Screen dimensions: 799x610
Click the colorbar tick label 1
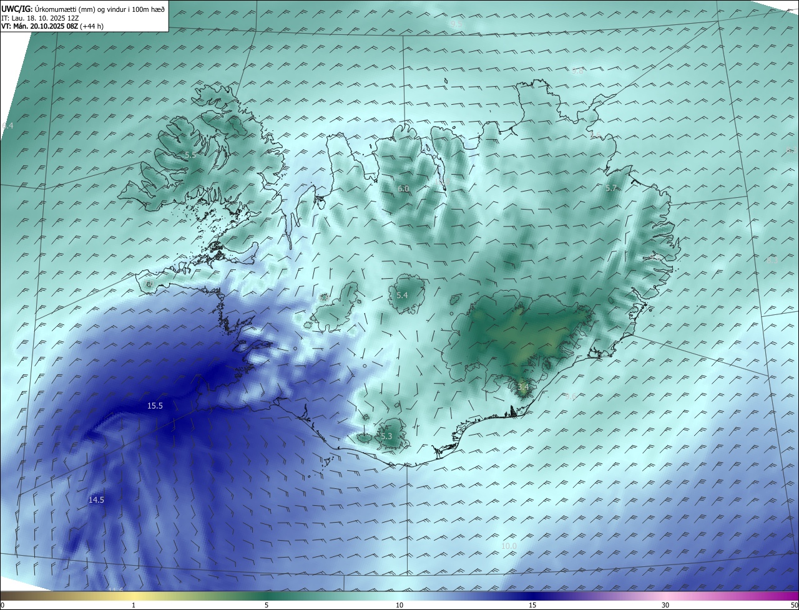pos(134,605)
